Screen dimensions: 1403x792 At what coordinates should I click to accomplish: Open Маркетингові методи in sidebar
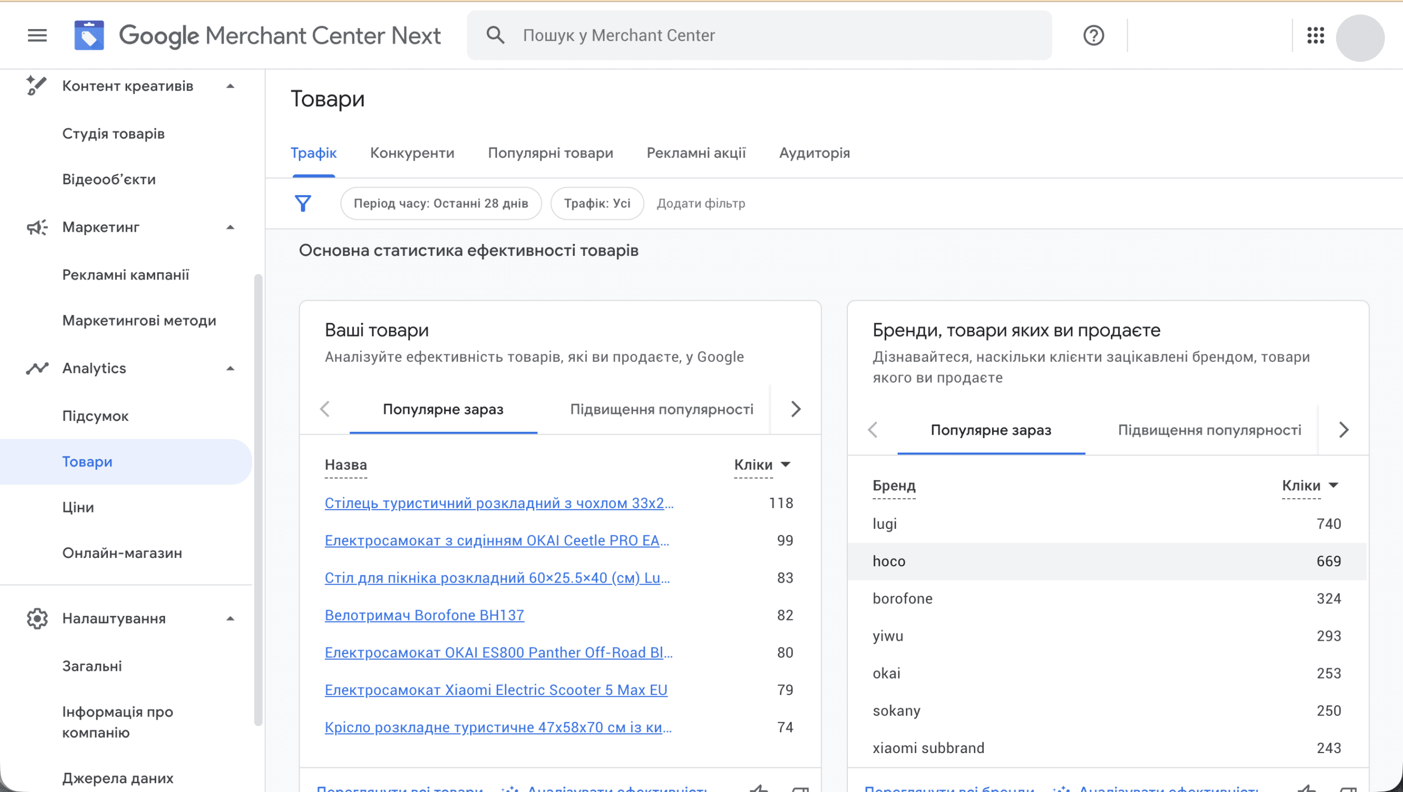(139, 321)
